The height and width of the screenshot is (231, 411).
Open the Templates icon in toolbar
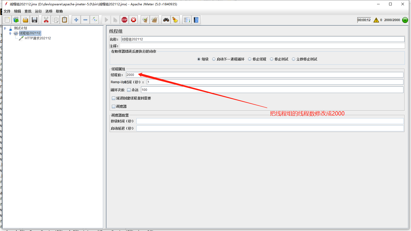click(16, 20)
